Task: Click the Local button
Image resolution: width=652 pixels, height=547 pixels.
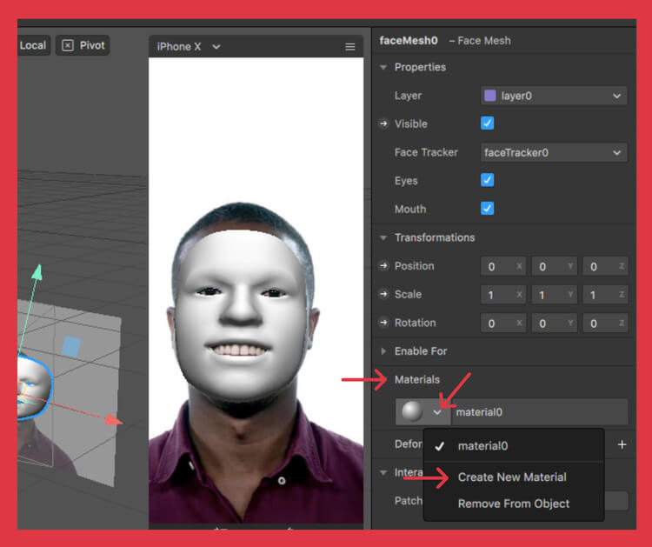Action: coord(33,45)
